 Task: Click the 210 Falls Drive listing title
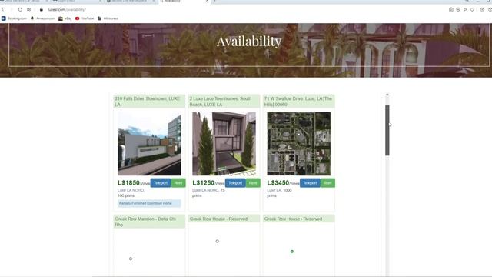click(x=148, y=102)
